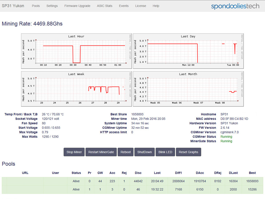The image size is (265, 199).
Task: Click Diff1 value 7168
Action: [179, 189]
